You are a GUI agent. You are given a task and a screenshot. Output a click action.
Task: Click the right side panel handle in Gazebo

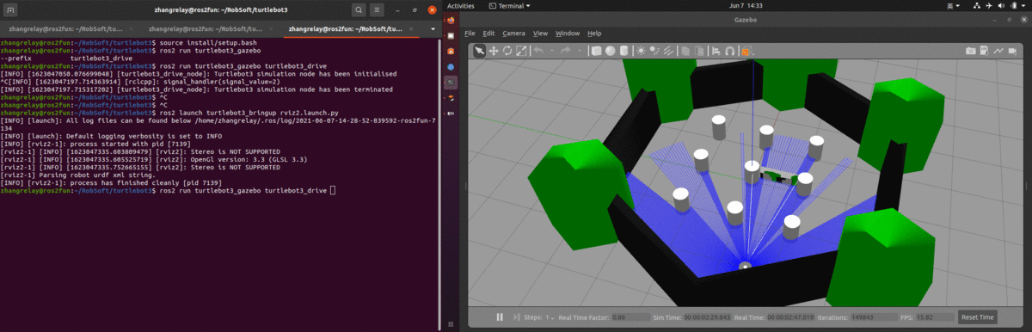(1028, 187)
